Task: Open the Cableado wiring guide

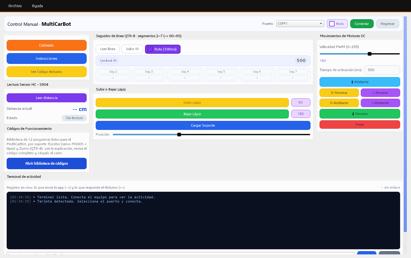Action: (x=47, y=45)
